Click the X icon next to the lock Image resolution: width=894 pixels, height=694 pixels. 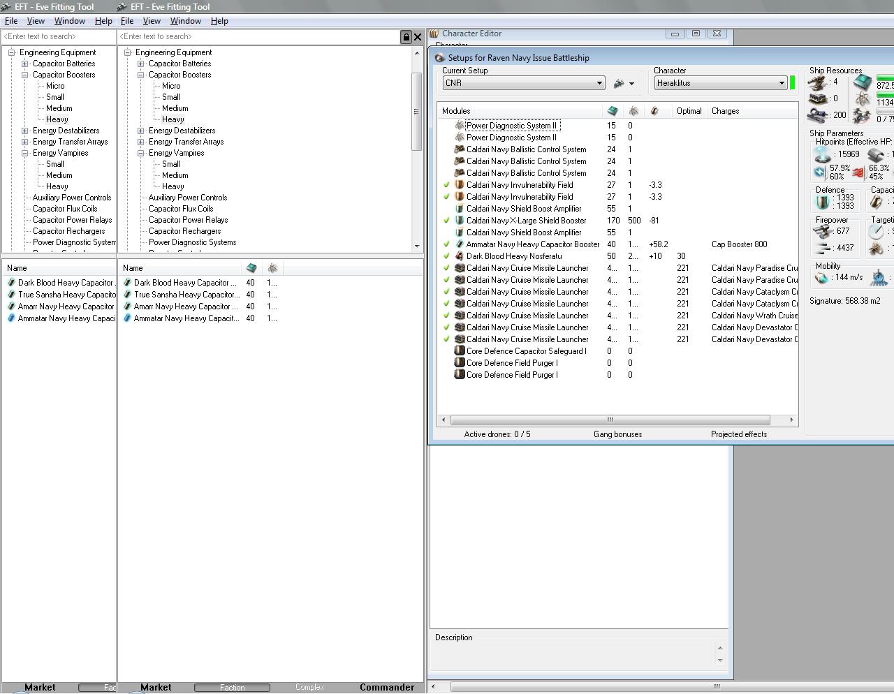(x=418, y=37)
